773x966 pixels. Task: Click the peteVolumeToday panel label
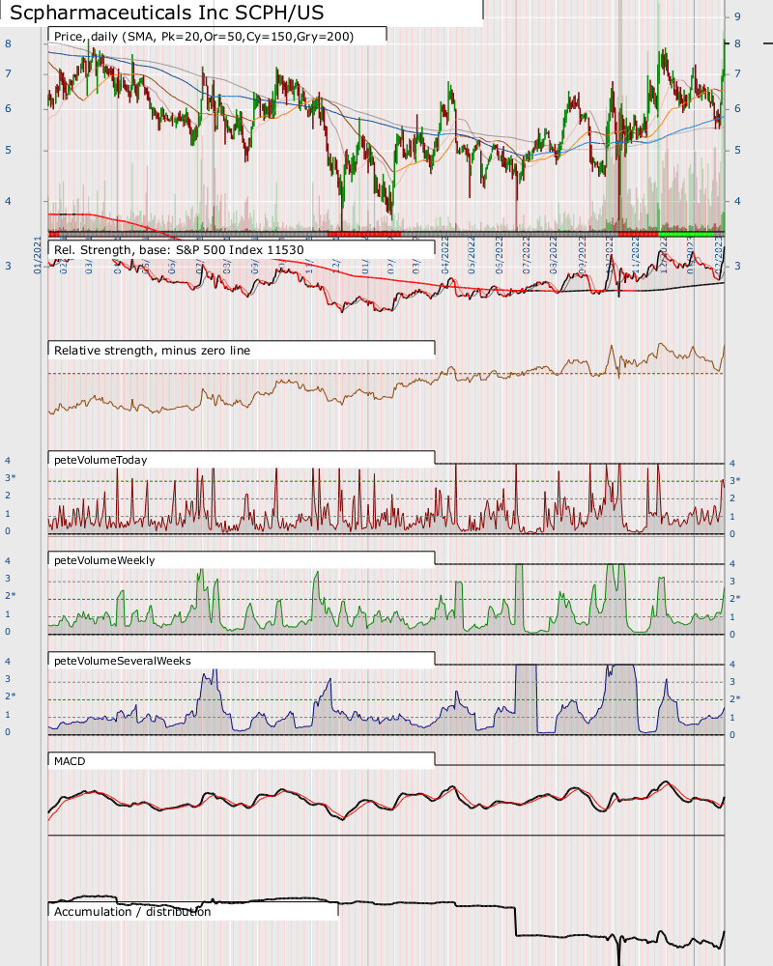[100, 460]
